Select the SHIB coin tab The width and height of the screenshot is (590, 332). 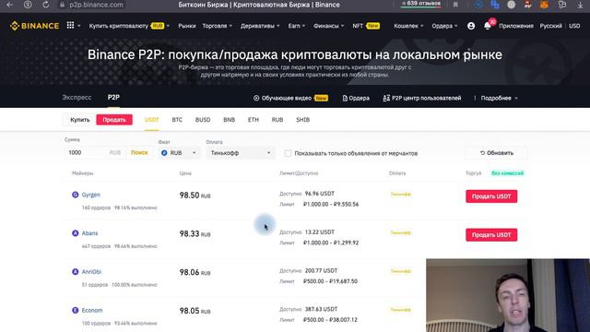coord(302,120)
